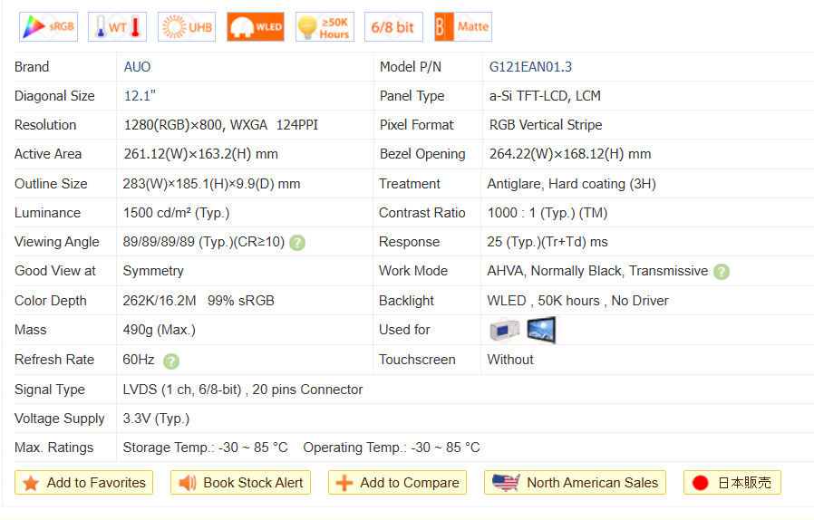The image size is (814, 520).
Task: Click the Matte surface badge
Action: (x=462, y=27)
